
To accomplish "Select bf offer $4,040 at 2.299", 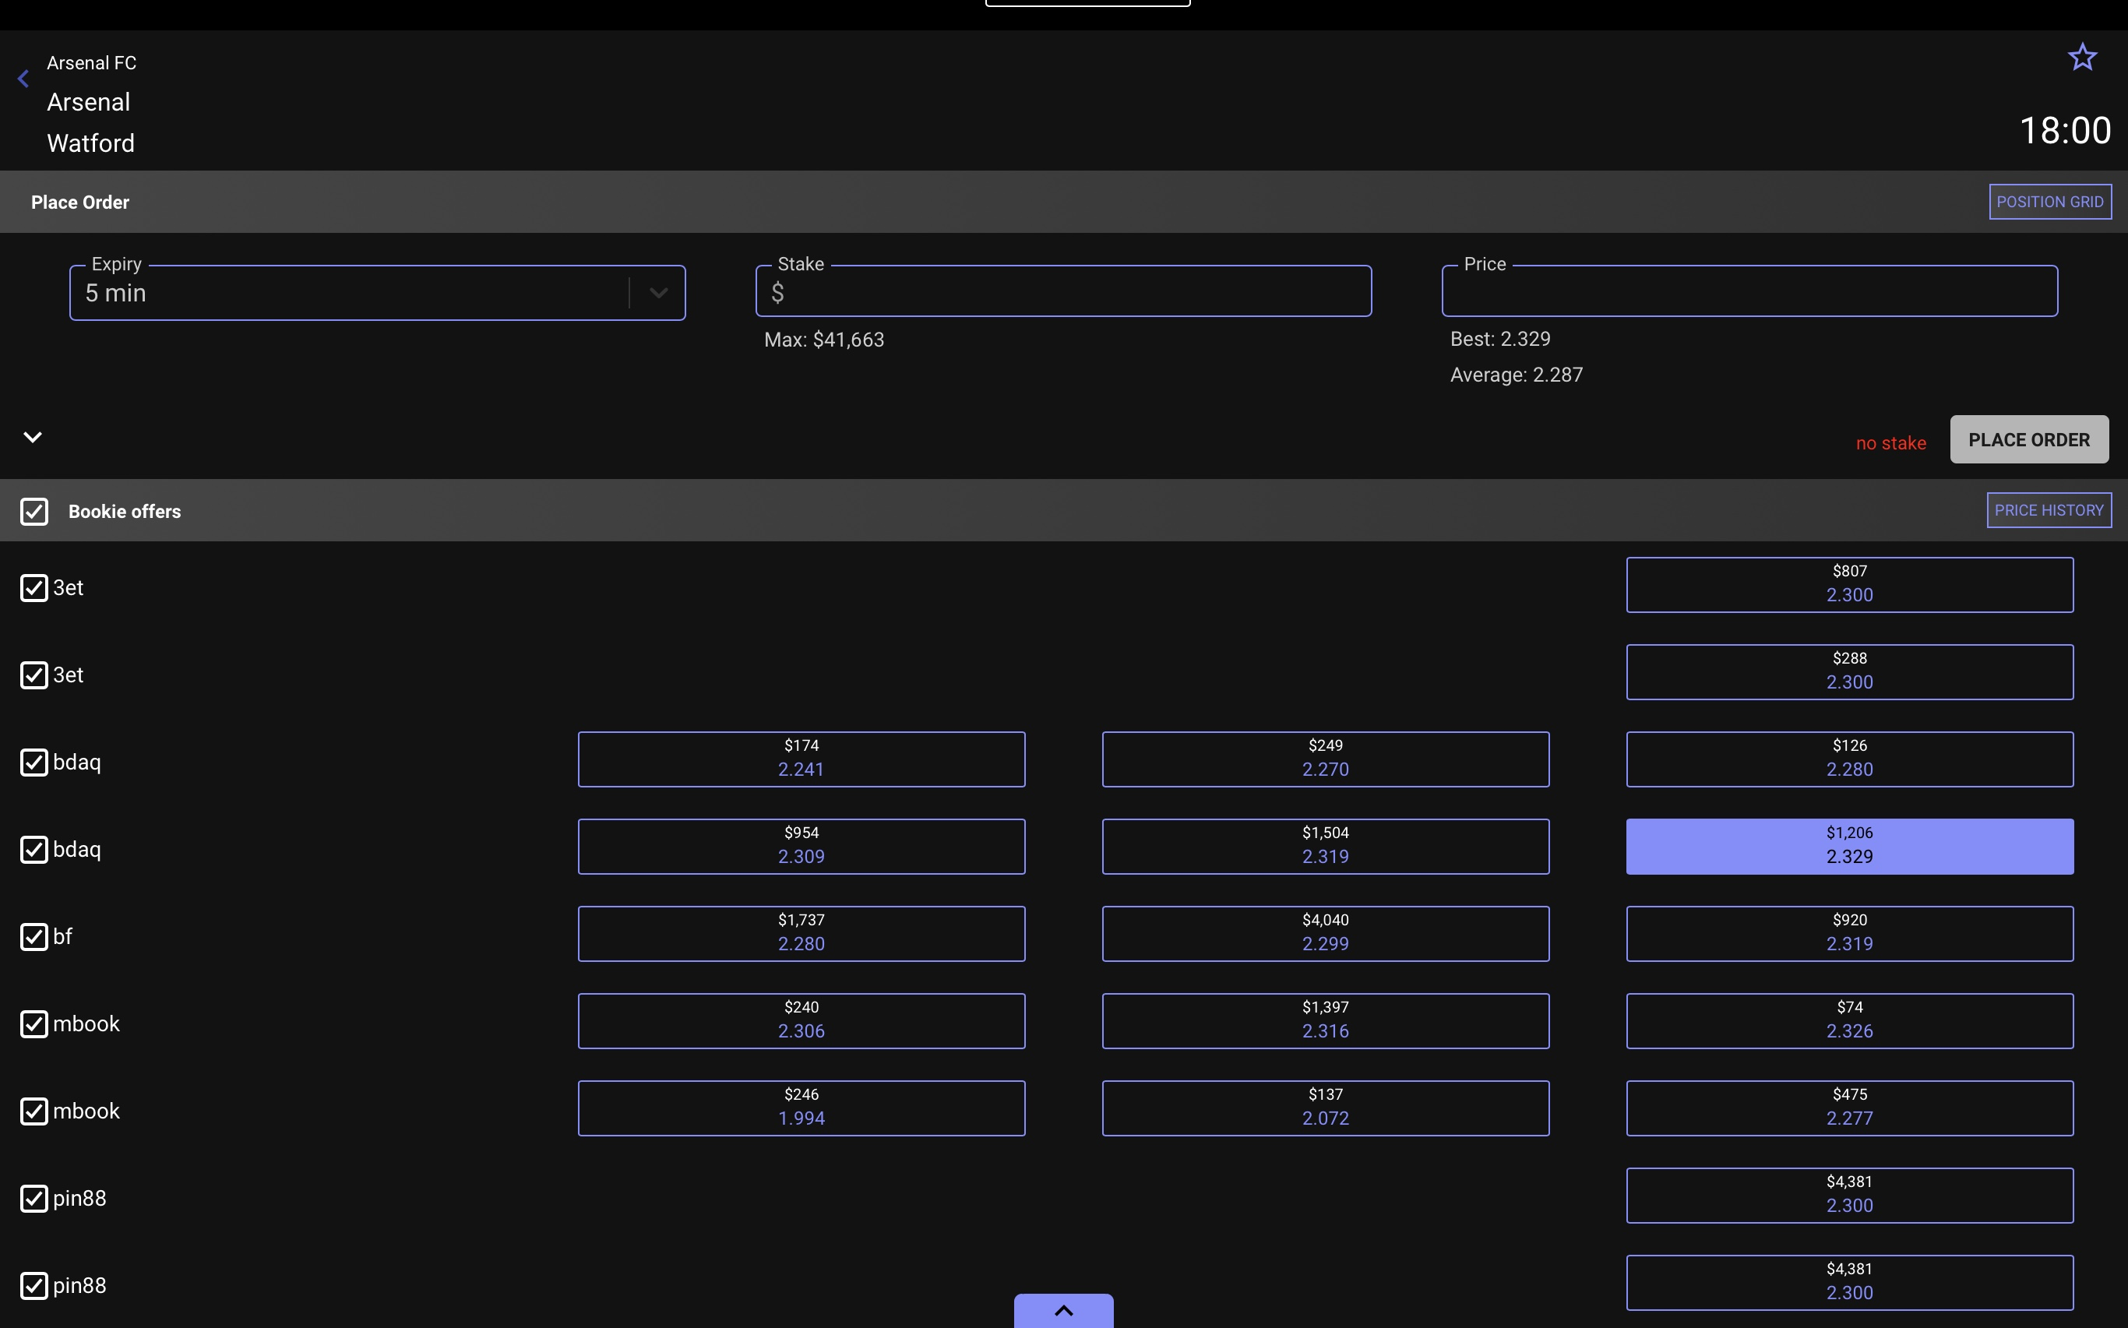I will [x=1325, y=934].
